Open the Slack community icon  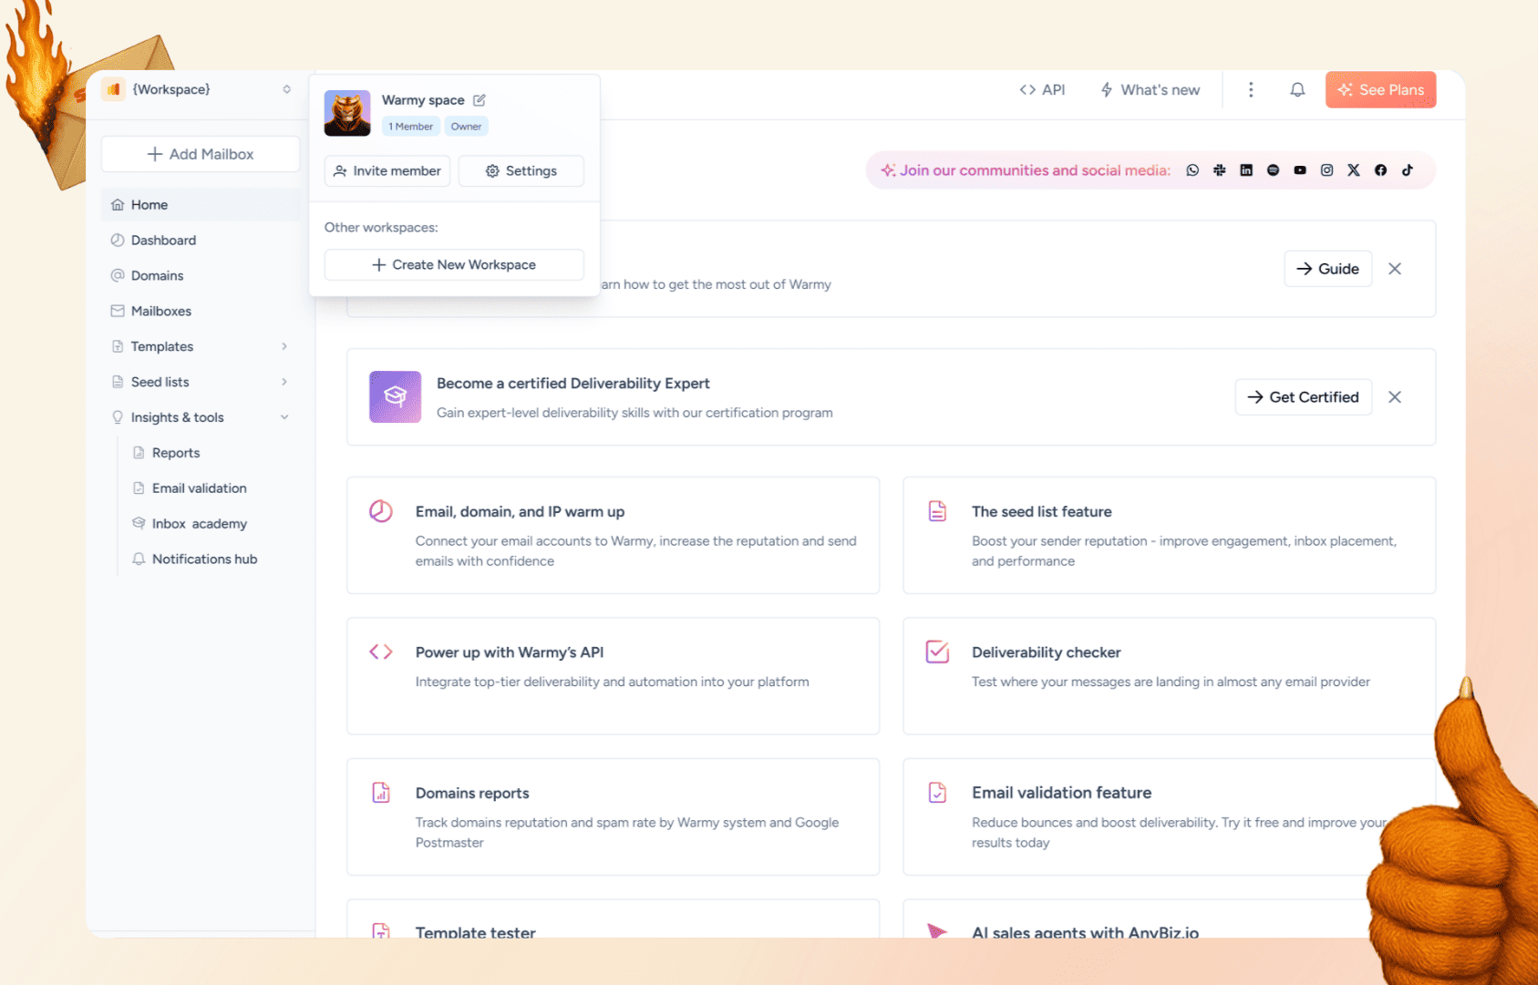pyautogui.click(x=1219, y=170)
